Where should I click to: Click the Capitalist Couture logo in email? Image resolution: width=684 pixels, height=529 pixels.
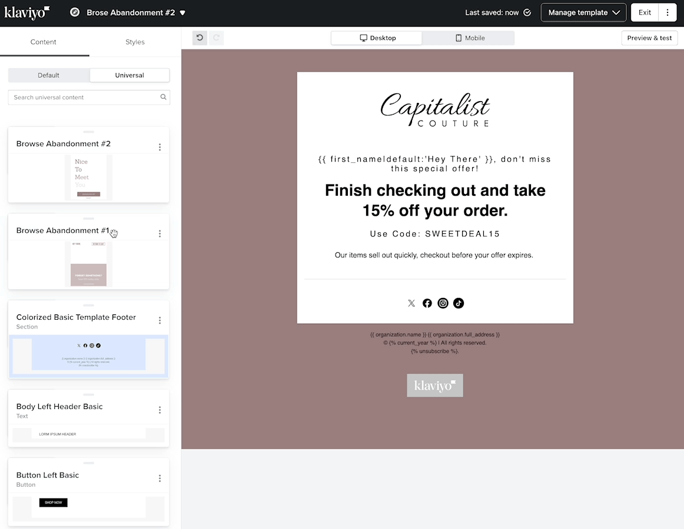click(435, 109)
